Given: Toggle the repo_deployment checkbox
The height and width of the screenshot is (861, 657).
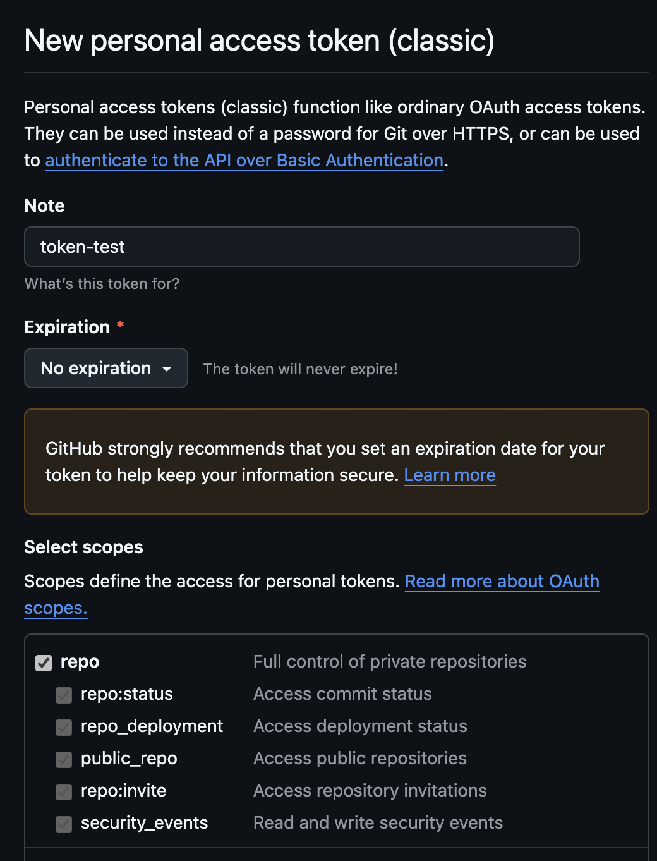Looking at the screenshot, I should [x=64, y=727].
